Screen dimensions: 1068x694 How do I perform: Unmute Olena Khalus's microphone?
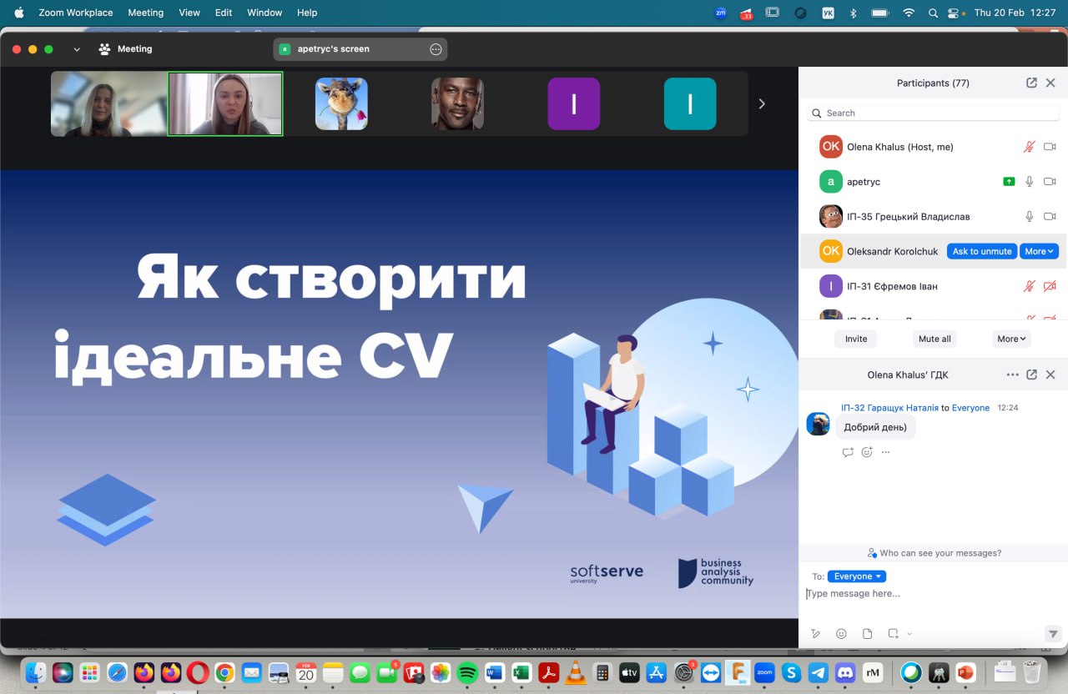click(x=1030, y=147)
